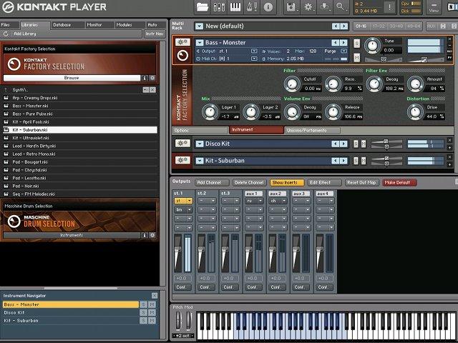
Task: Close the library file list view
Action: [152, 90]
